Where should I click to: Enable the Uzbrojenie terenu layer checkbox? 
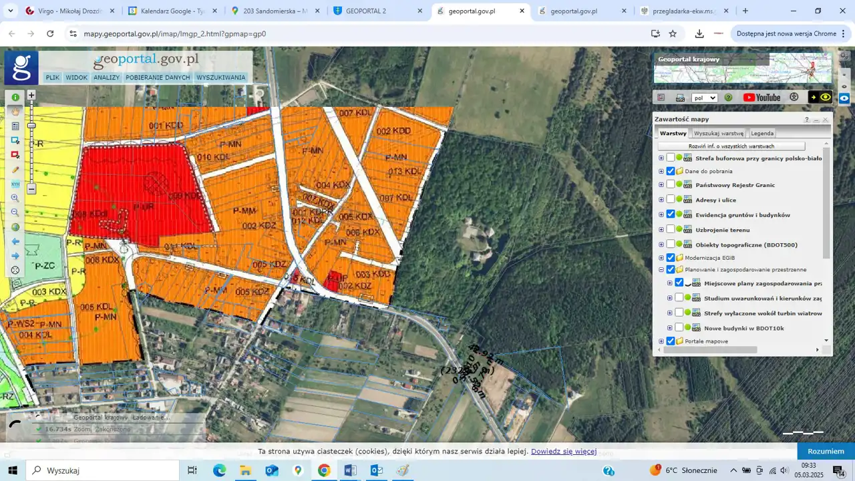tap(671, 229)
